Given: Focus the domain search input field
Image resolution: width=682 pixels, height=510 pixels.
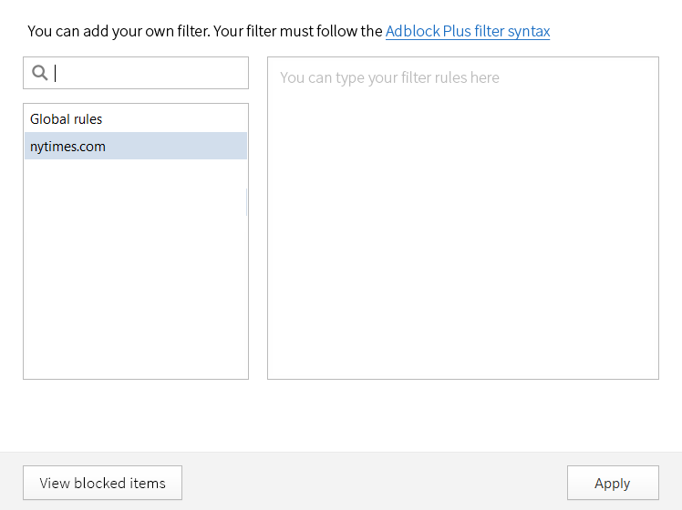Looking at the screenshot, I should (x=136, y=73).
